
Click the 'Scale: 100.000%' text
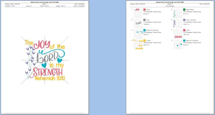pyautogui.click(x=79, y=6)
